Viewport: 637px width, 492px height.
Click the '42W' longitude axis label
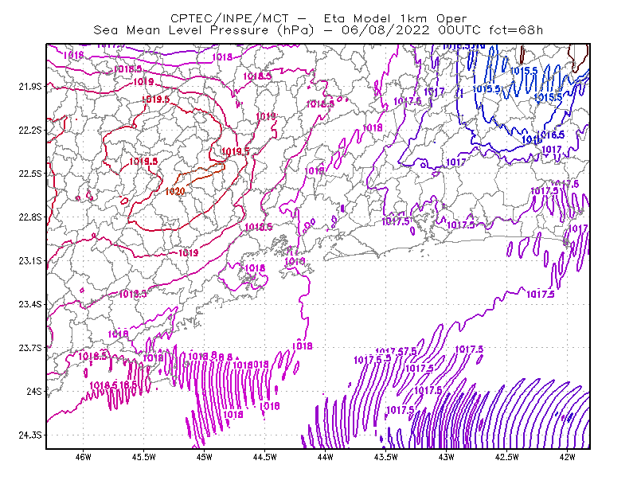click(x=568, y=457)
